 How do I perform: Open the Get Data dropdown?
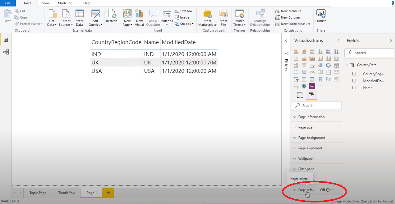pos(52,18)
